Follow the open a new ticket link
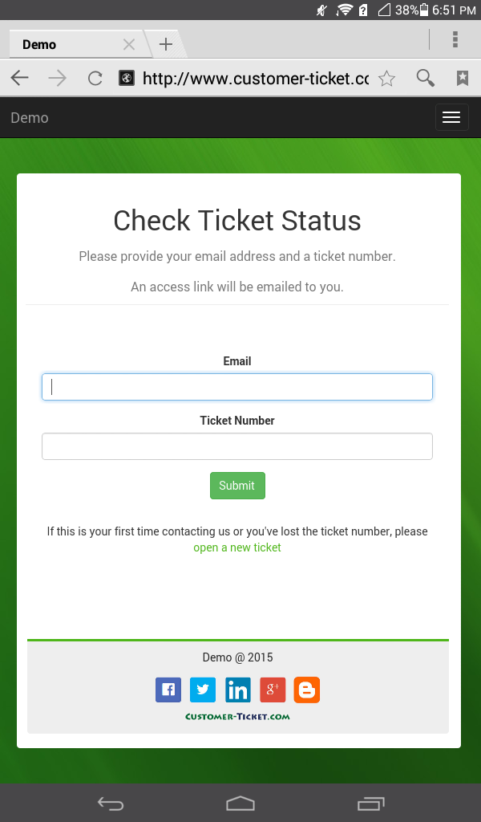This screenshot has width=481, height=822. [237, 547]
